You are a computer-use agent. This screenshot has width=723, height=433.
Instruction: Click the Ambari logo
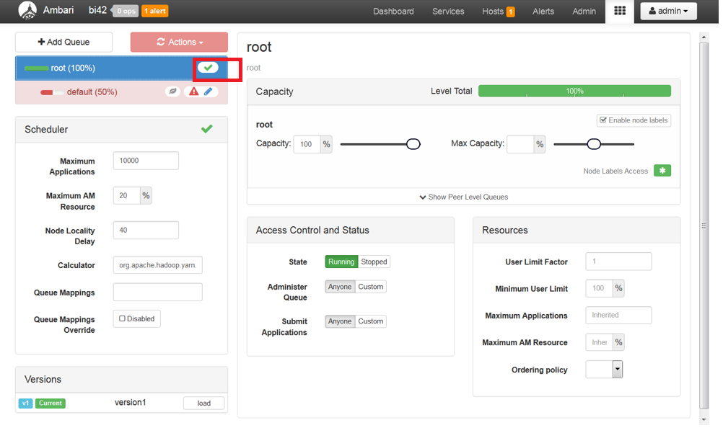[27, 11]
